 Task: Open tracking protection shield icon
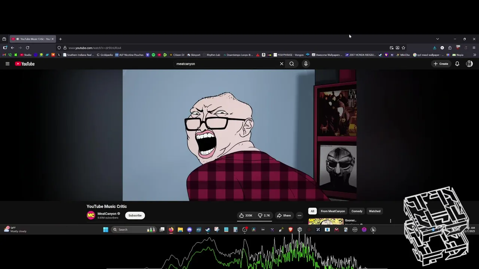tap(59, 48)
